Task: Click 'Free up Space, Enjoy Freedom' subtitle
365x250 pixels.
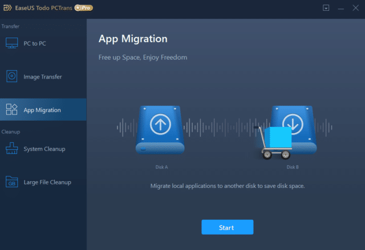Action: (x=143, y=58)
